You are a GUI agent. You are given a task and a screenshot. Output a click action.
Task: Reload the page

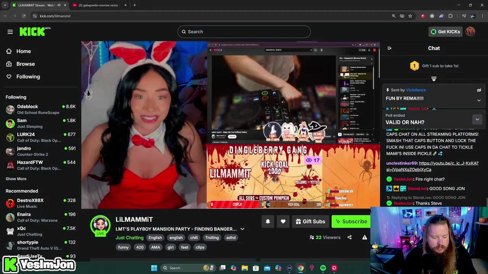pyautogui.click(x=24, y=16)
